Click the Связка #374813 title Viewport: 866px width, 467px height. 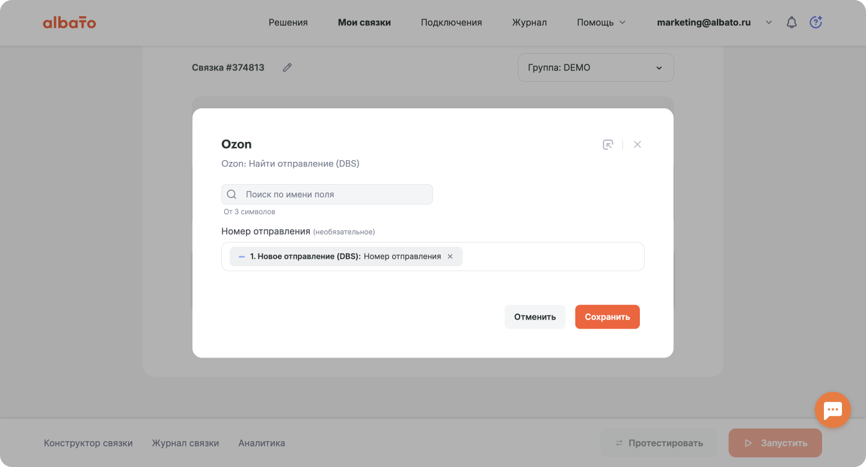tap(228, 67)
